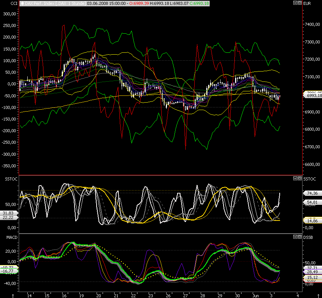Click the small icon before DAX Perf. Index title
This screenshot has height=298, width=322.
click(x=22, y=3)
